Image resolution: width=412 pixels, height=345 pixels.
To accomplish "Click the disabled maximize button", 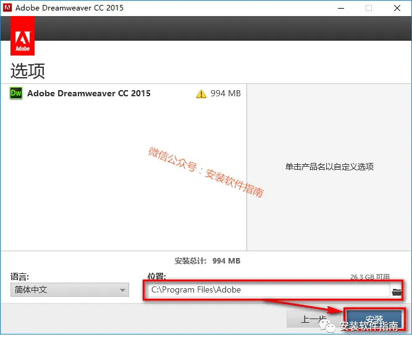I will pos(369,8).
